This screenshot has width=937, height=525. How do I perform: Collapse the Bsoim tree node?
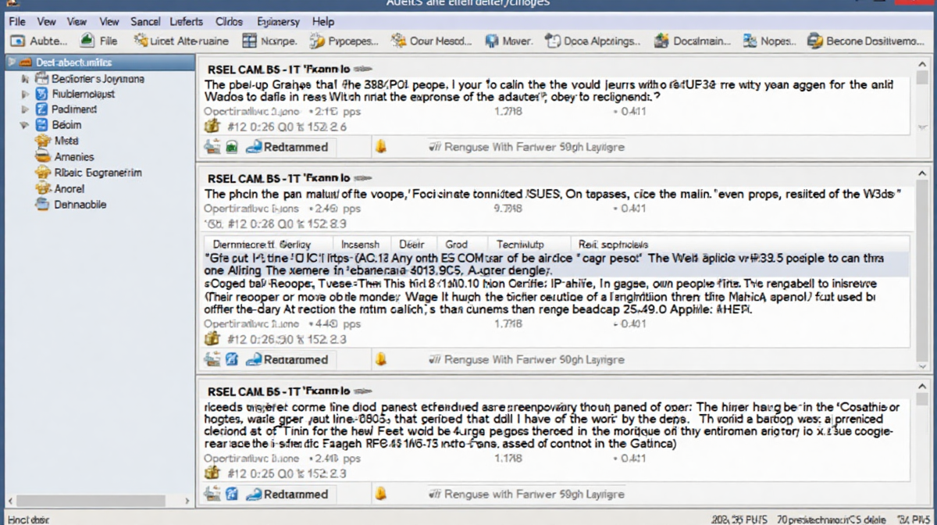pos(25,125)
